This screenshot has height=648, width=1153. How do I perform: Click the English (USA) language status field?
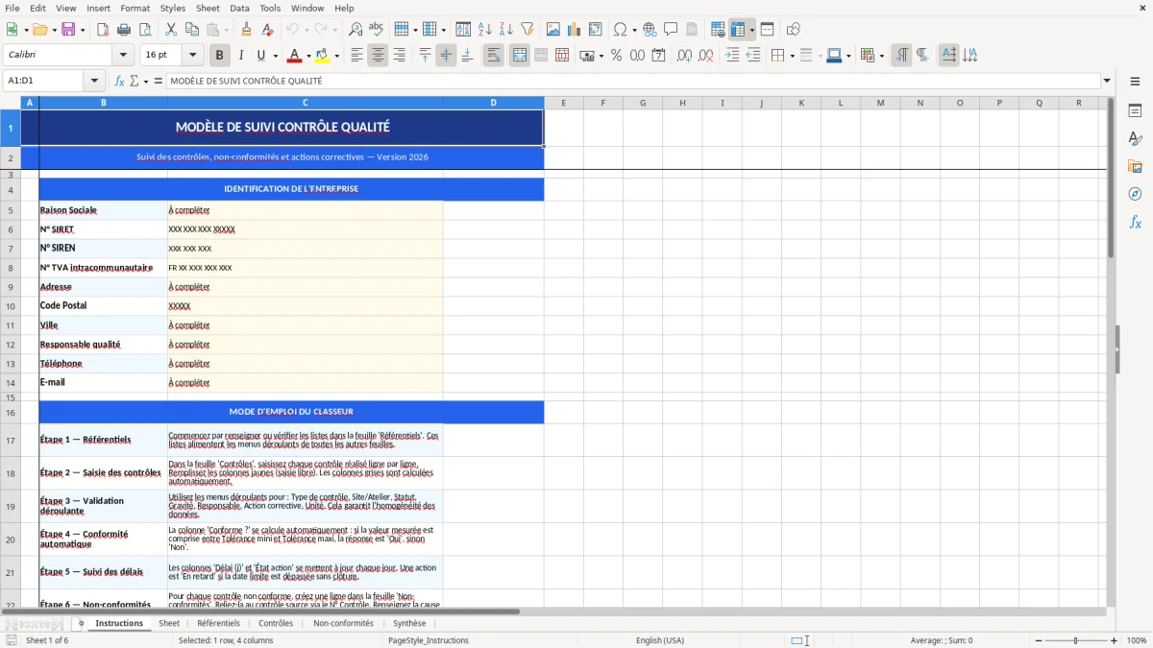[x=660, y=640]
